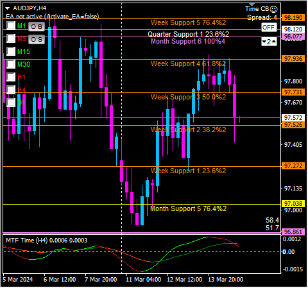The width and height of the screenshot is (308, 288).
Task: Click the gray chart shift triangle marker
Action: (252, 4)
